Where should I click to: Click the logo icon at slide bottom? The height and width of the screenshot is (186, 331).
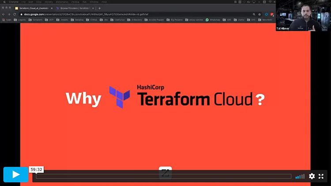coord(165,173)
